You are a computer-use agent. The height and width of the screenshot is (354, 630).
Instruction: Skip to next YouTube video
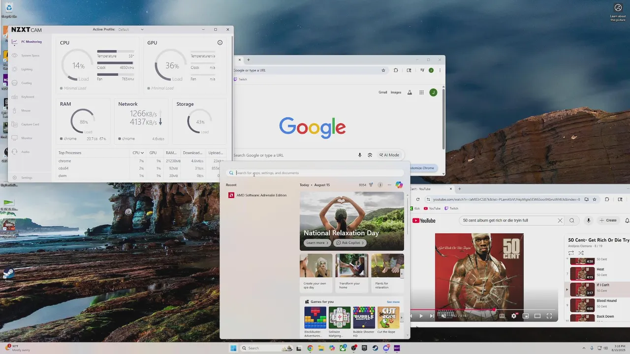pos(432,316)
